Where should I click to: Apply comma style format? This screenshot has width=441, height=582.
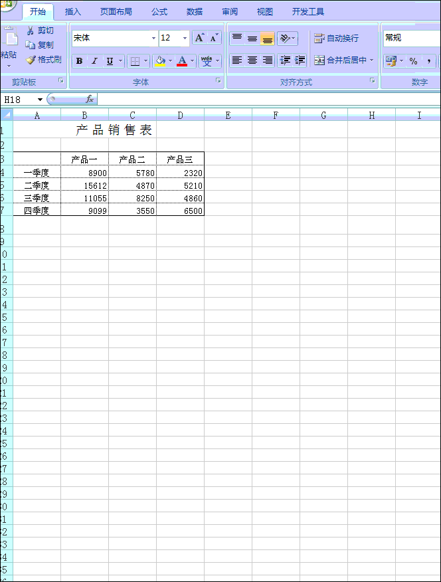click(x=429, y=61)
